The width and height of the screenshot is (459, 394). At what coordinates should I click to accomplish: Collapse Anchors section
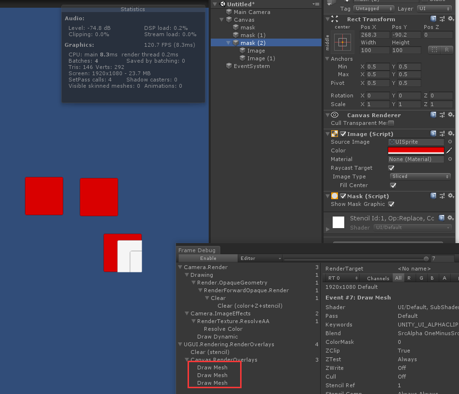point(327,58)
